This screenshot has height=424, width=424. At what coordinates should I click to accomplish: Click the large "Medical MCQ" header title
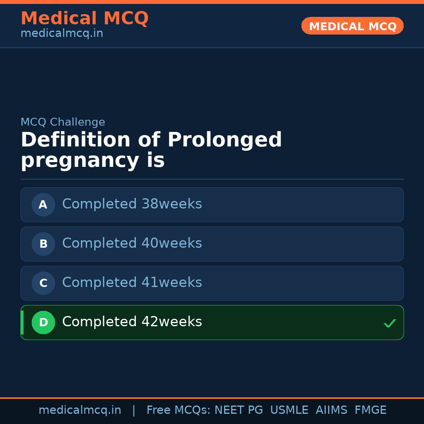[x=84, y=18]
